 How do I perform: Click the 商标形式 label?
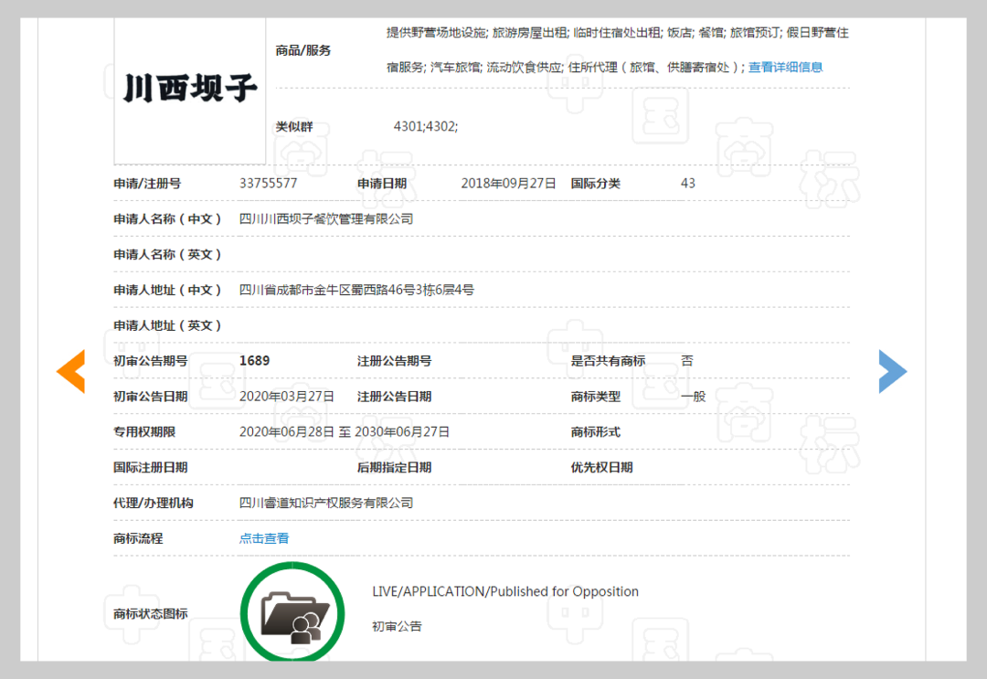[x=596, y=432]
